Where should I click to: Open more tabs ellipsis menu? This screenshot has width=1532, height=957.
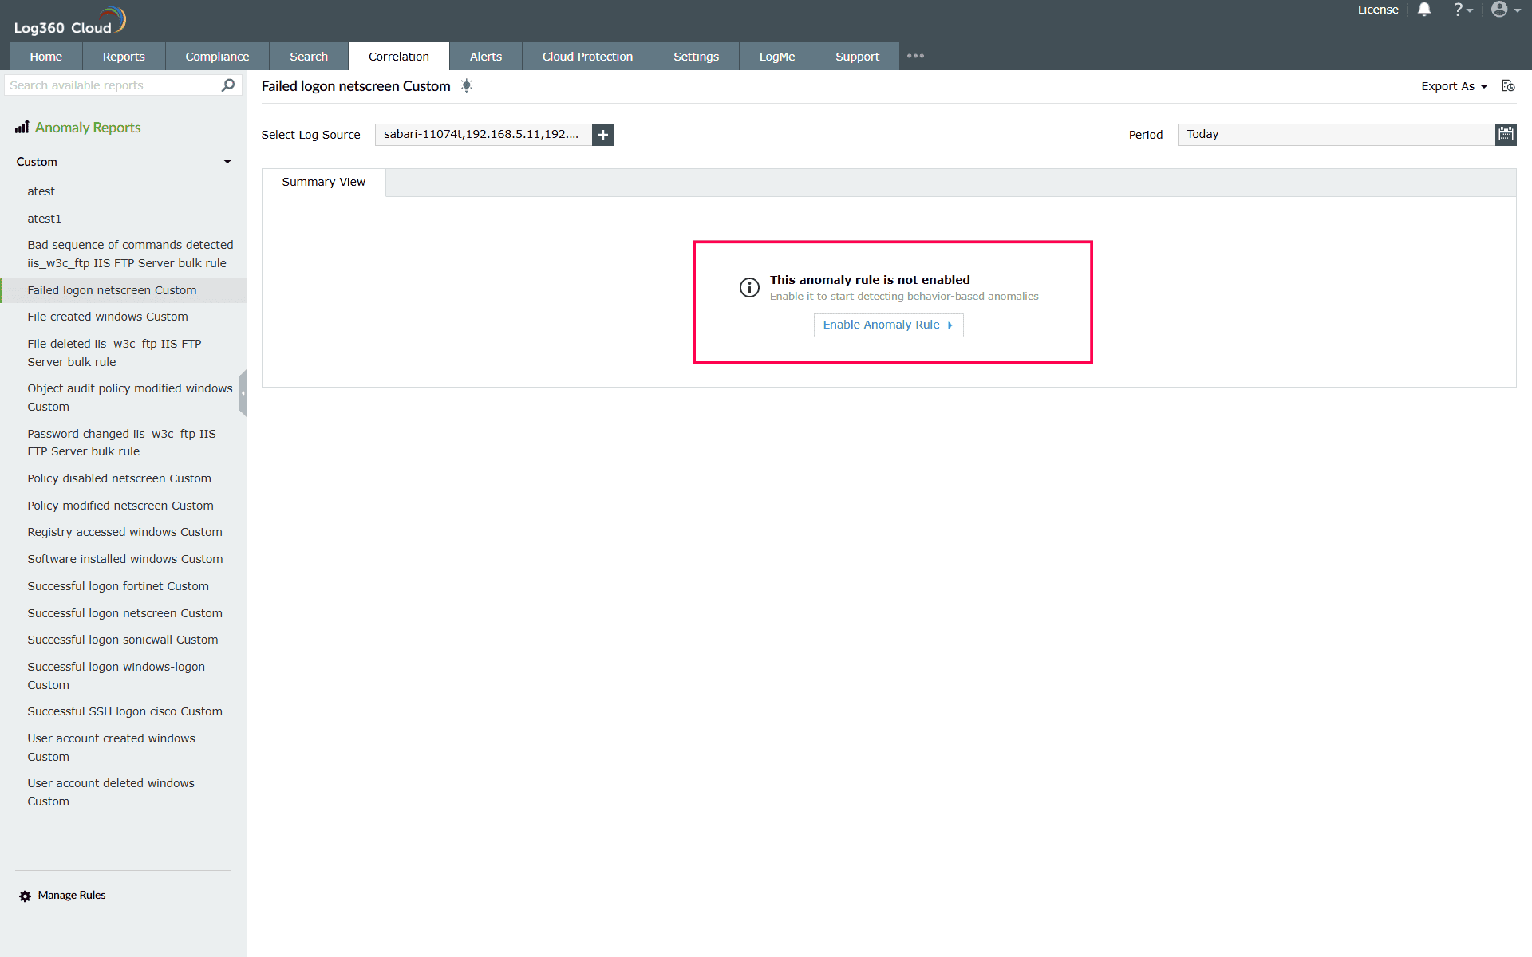[x=915, y=56]
